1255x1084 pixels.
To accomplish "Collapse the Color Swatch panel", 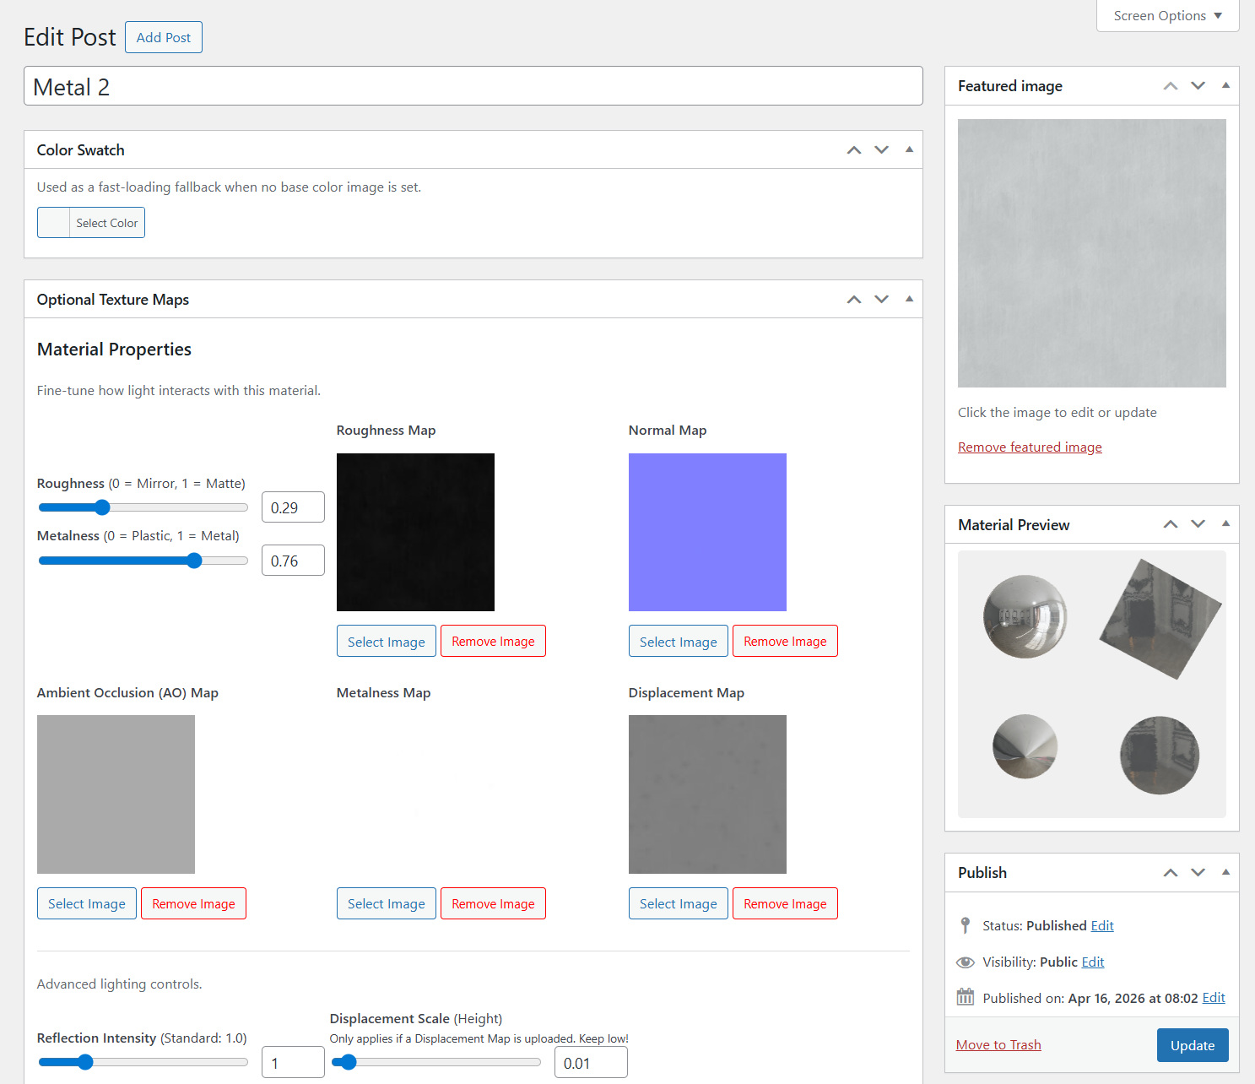I will click(909, 149).
